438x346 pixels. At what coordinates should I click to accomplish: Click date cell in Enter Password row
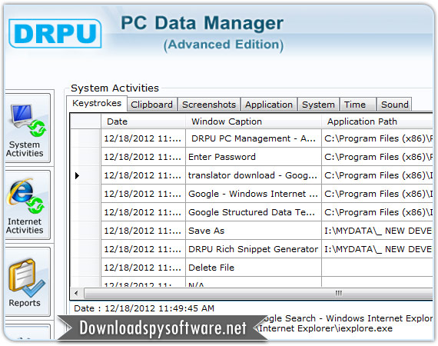pos(143,157)
